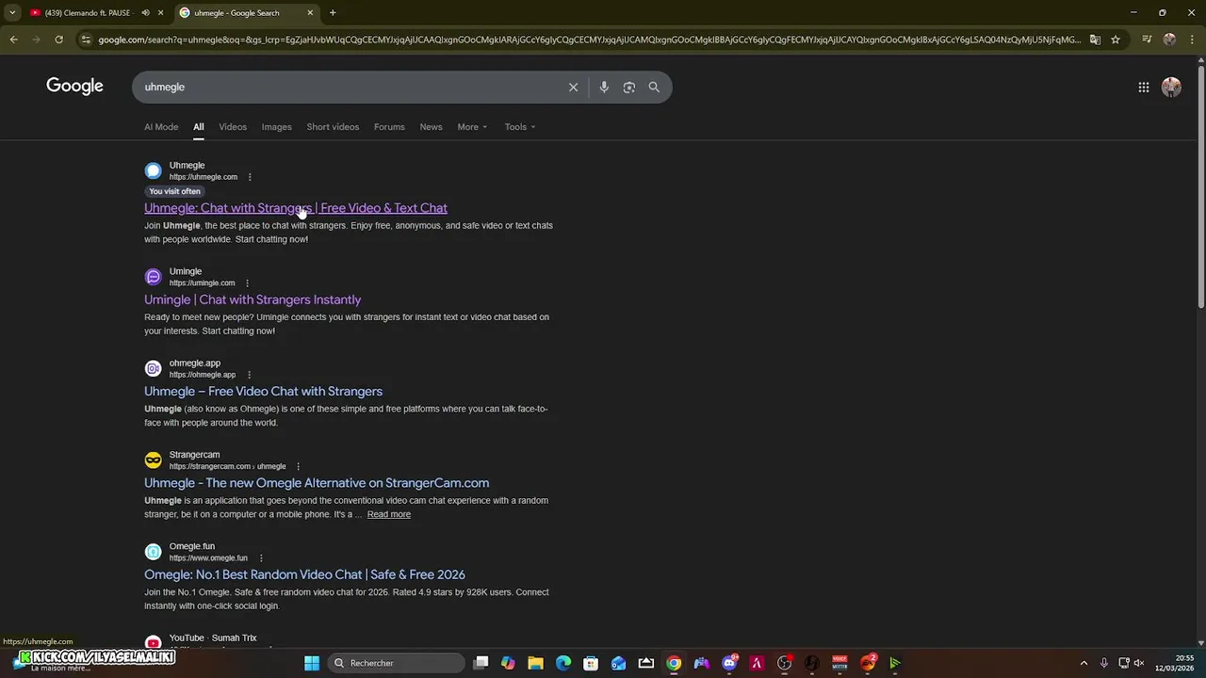This screenshot has width=1206, height=678.
Task: Mute the YouTube tab's audio speaker icon
Action: coord(145,12)
